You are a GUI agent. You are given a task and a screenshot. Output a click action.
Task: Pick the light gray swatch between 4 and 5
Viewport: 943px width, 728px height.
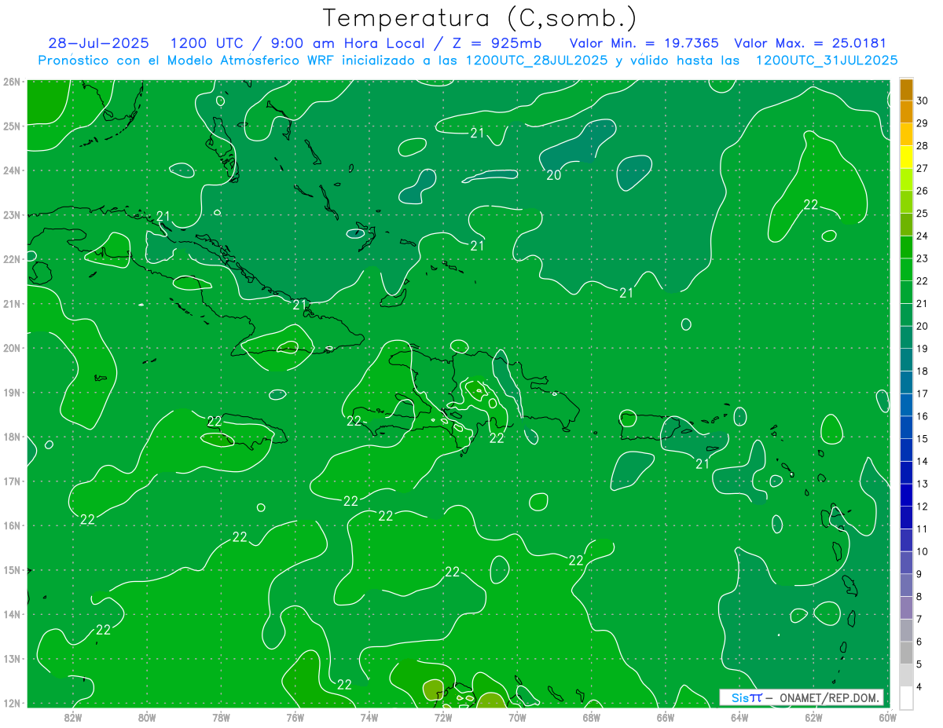(x=907, y=675)
